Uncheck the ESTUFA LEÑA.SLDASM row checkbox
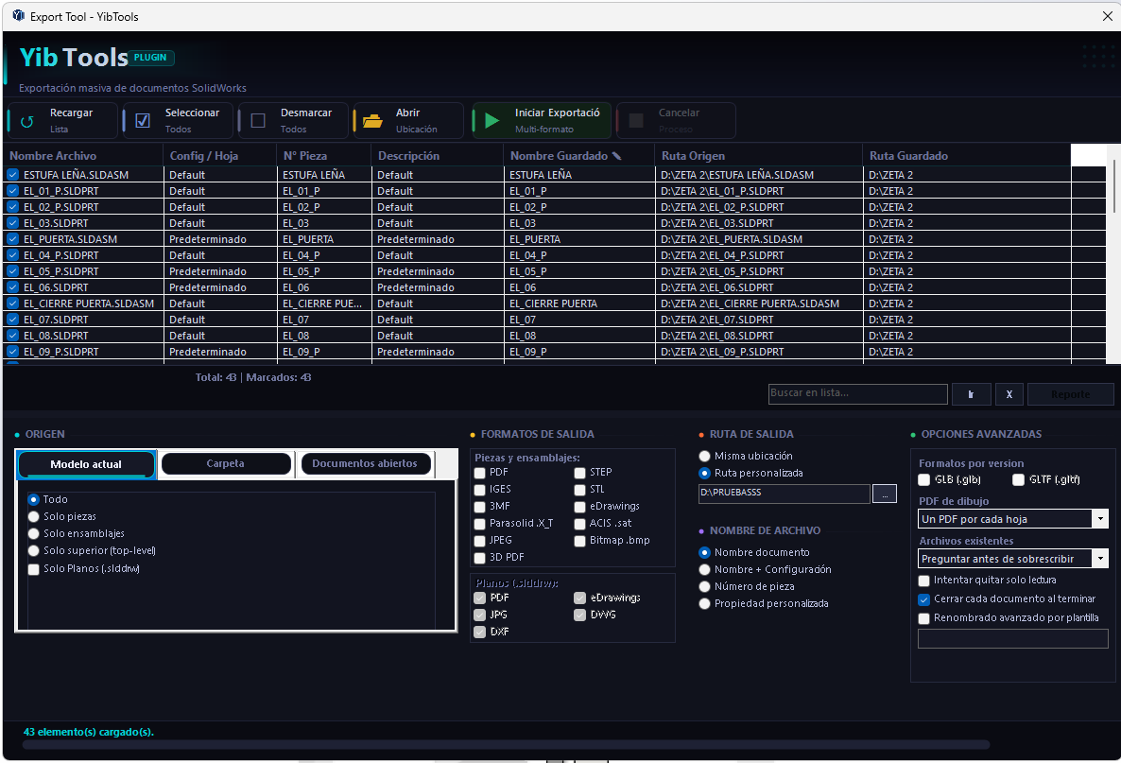Viewport: 1121px width, 763px height. (13, 175)
